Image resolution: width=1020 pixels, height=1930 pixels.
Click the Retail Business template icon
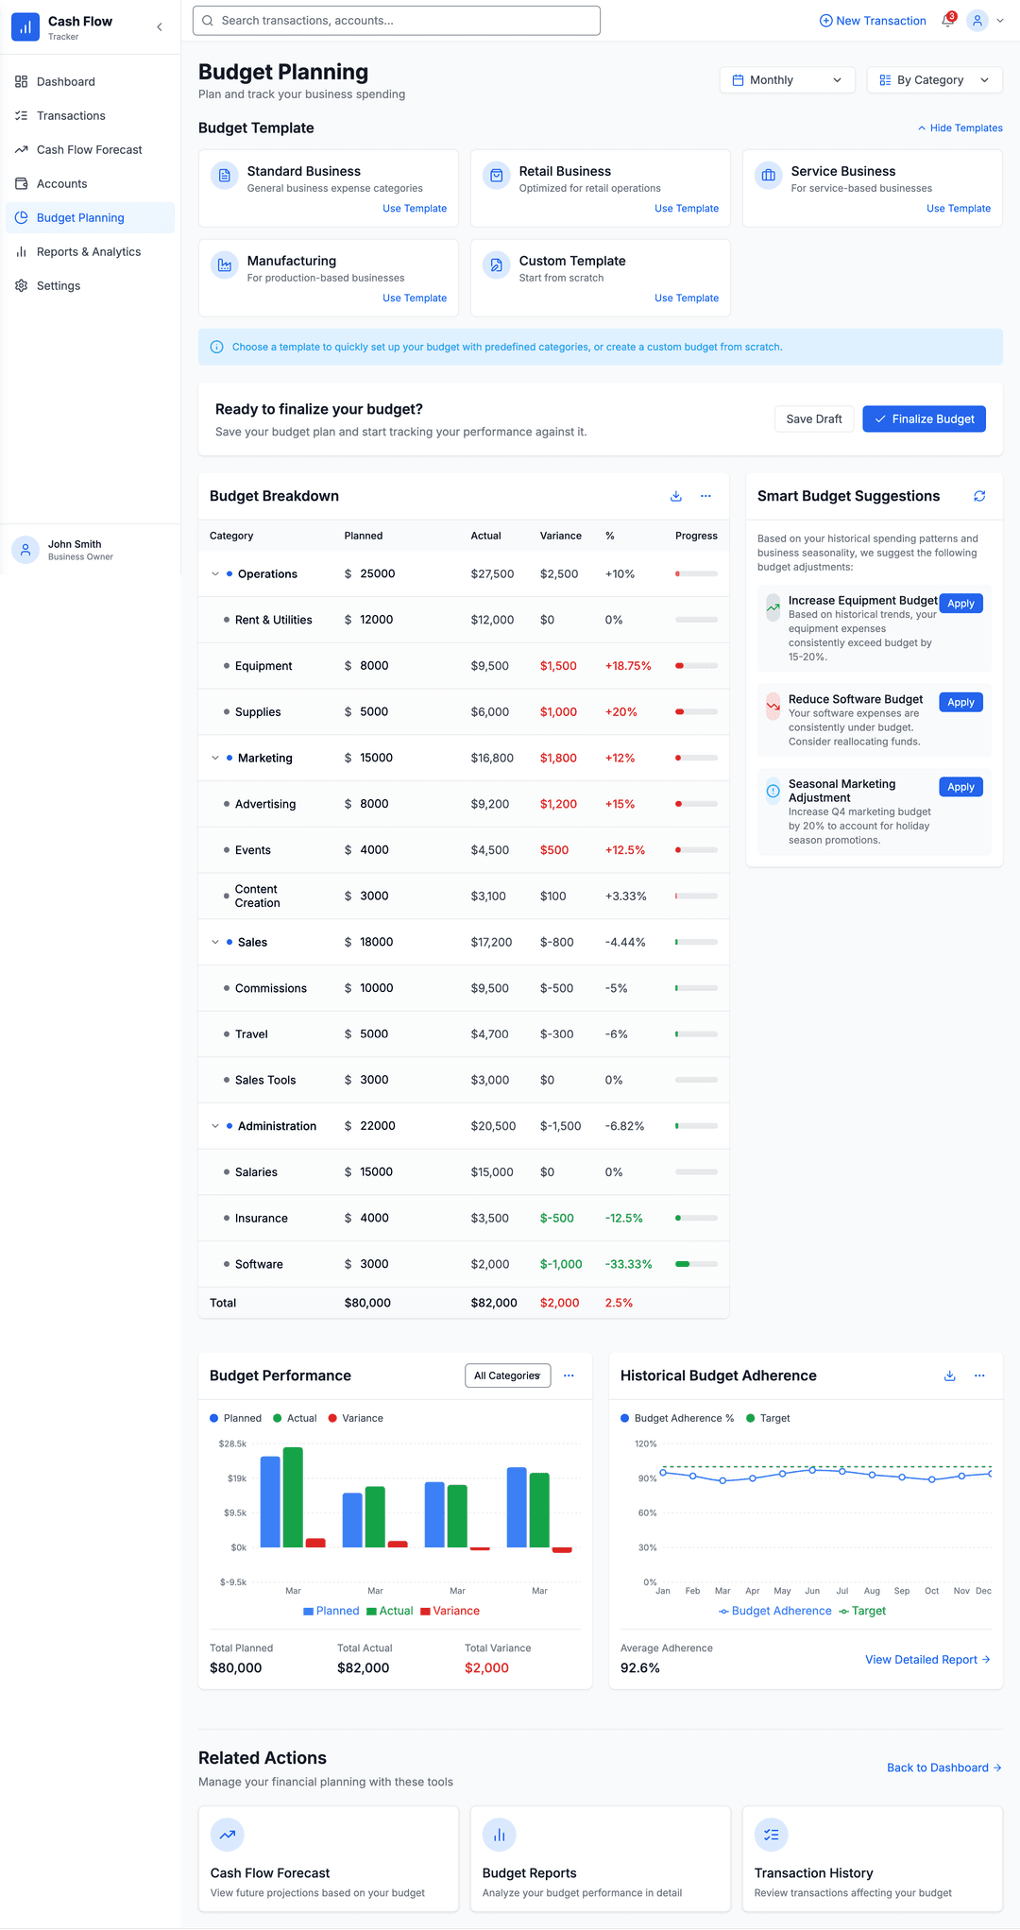click(497, 176)
